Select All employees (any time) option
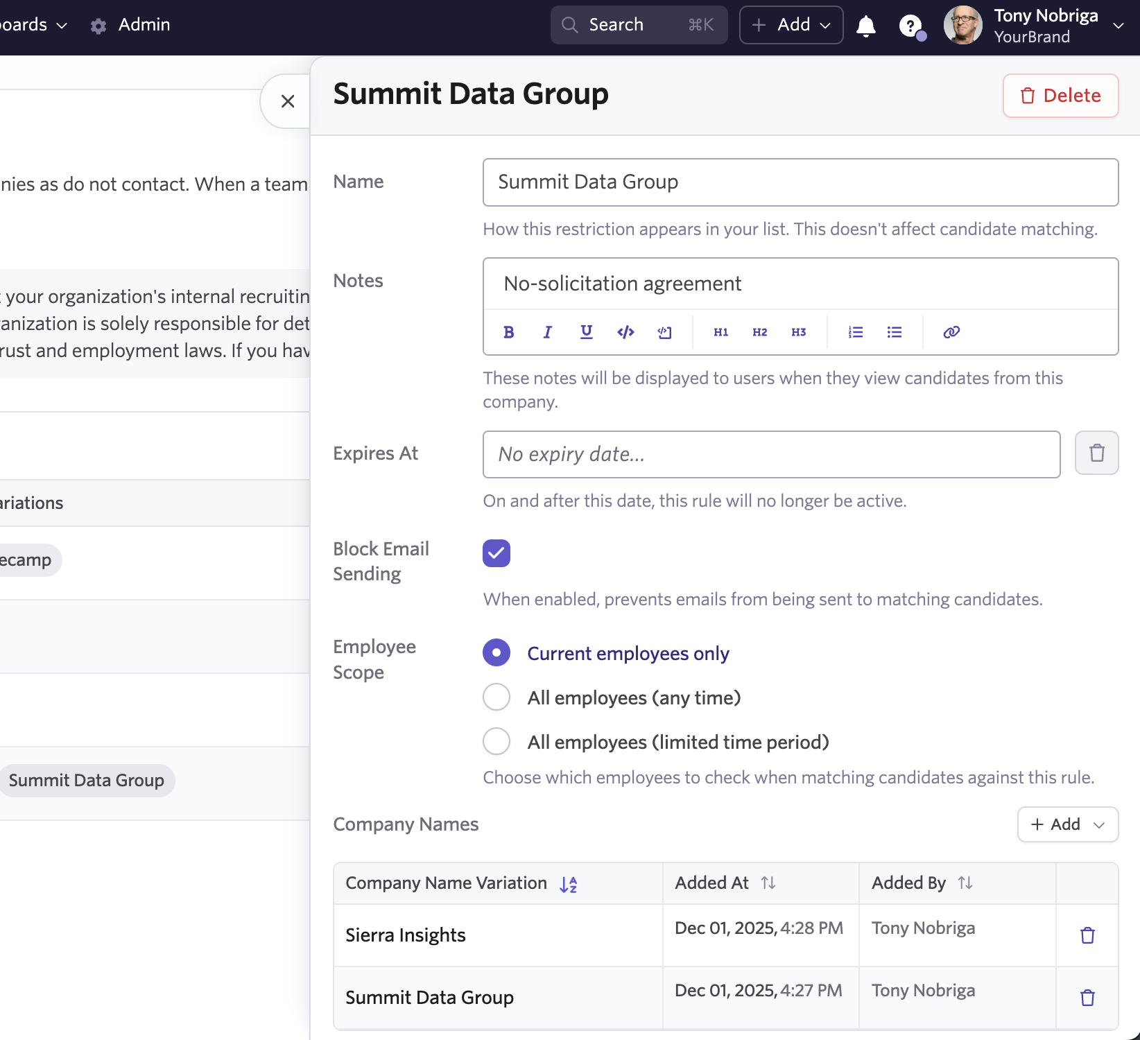The height and width of the screenshot is (1040, 1140). coord(496,697)
